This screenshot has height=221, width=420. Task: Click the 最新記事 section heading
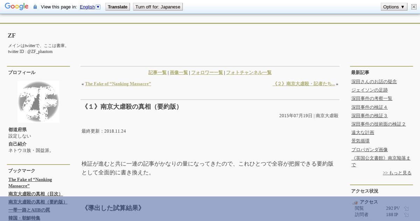[360, 73]
